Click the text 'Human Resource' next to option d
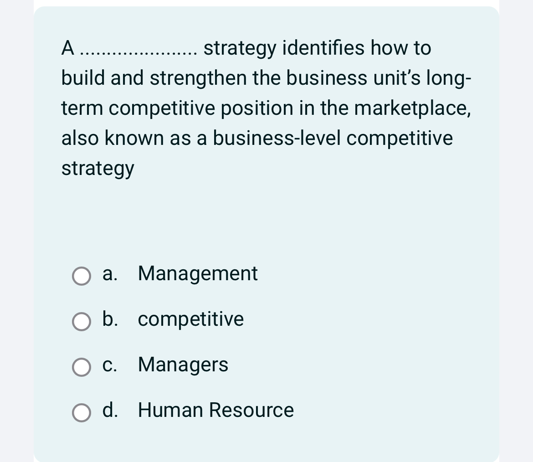This screenshot has height=462, width=533. [215, 411]
